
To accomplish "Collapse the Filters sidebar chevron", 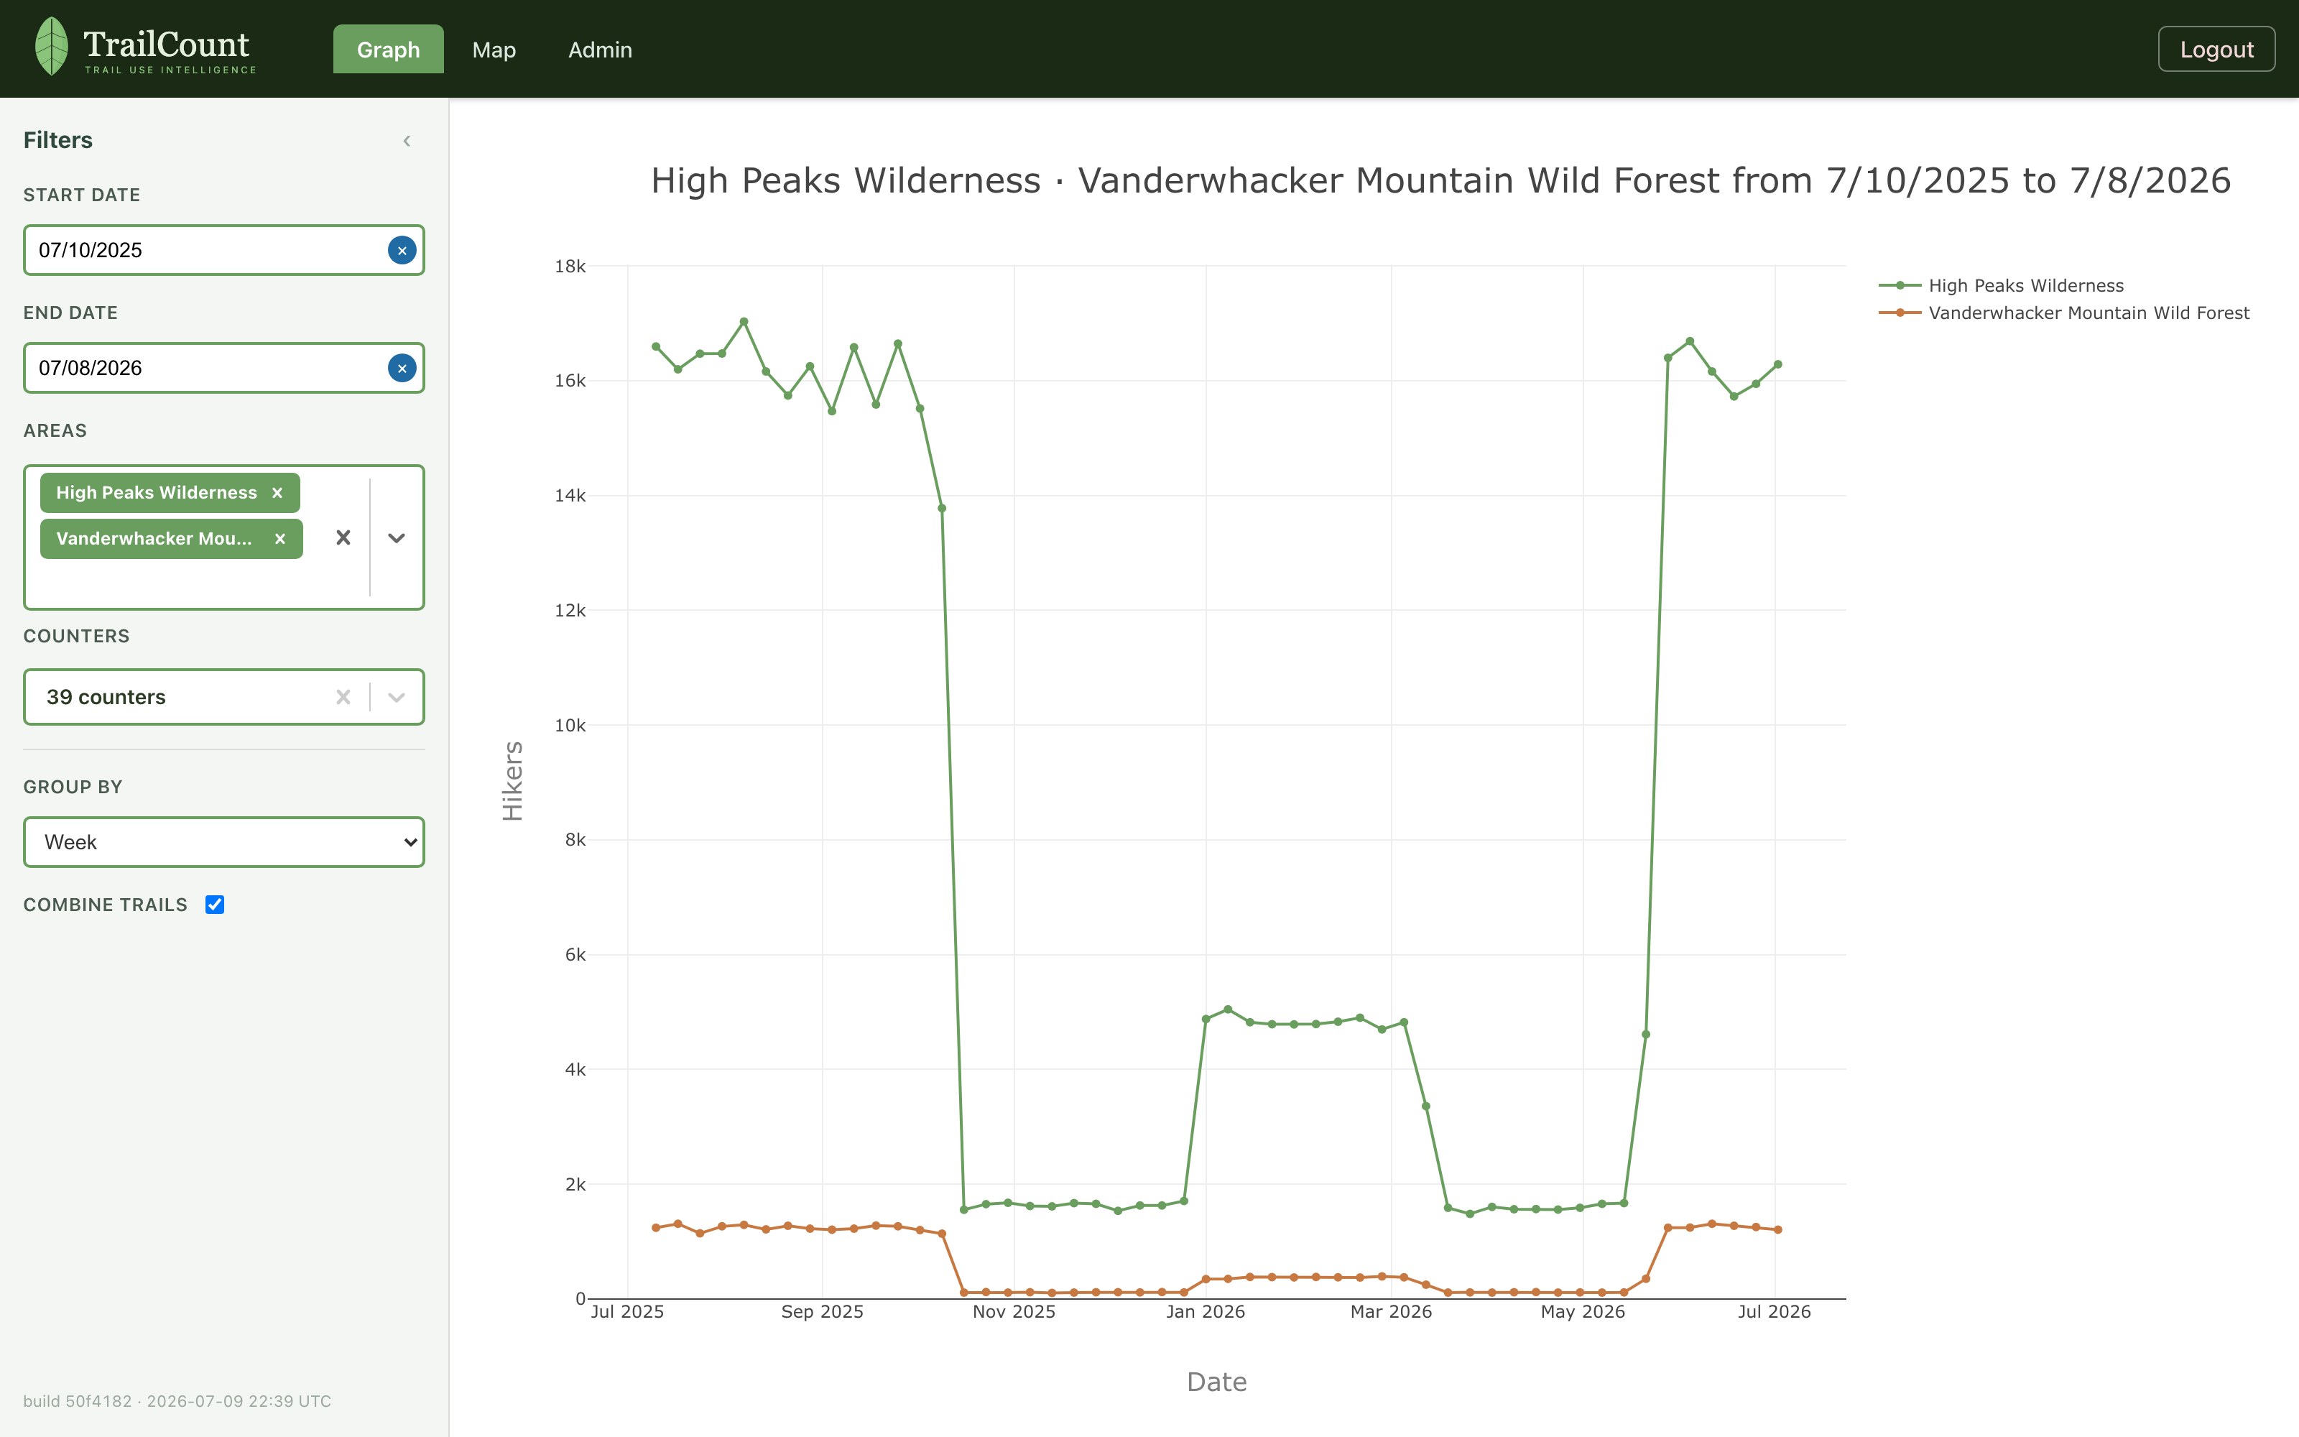I will tap(407, 141).
